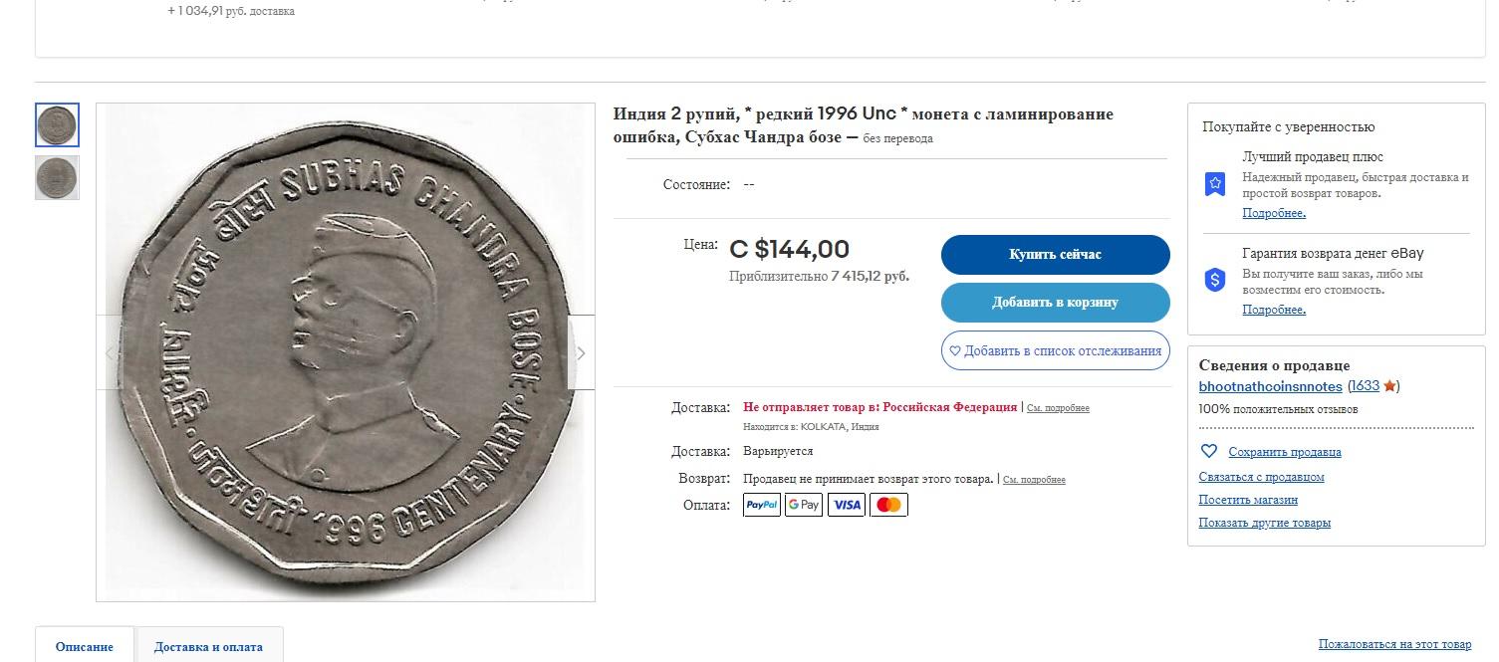The height and width of the screenshot is (662, 1499).
Task: Click the Visa payment icon
Action: tap(847, 506)
